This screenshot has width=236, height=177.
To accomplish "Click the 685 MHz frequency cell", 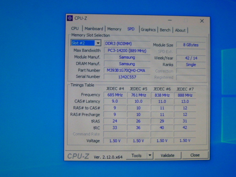I will 115,95.
